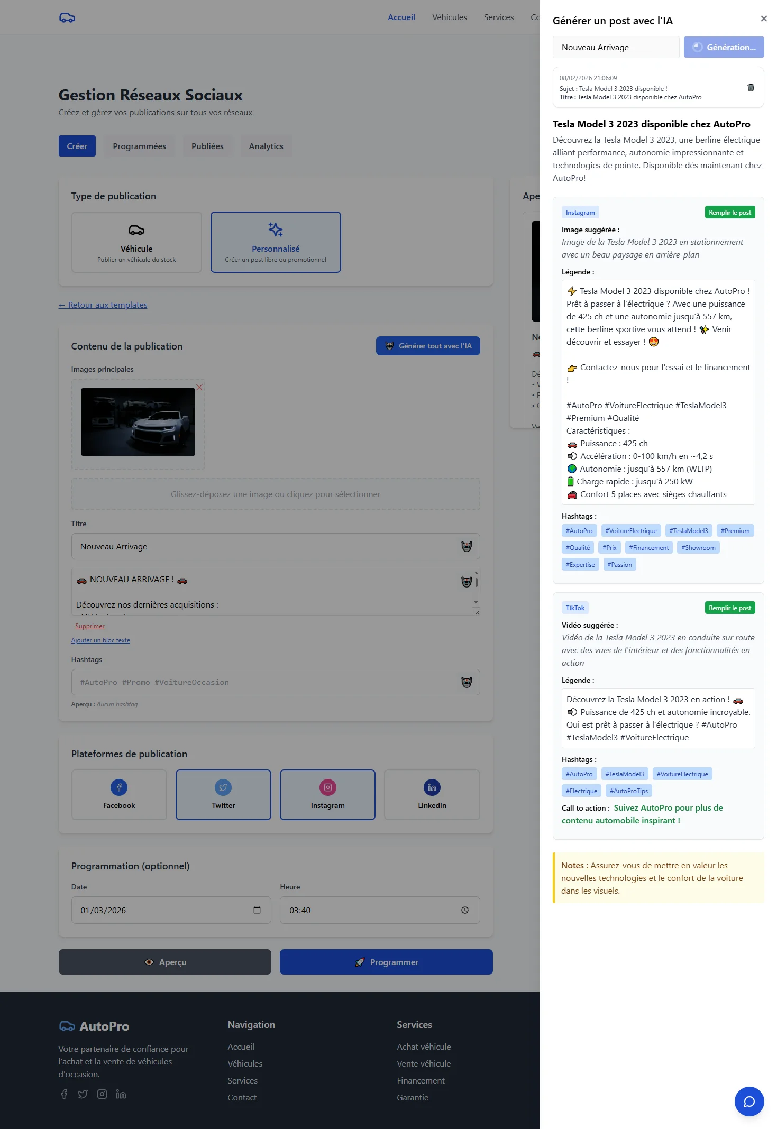The height and width of the screenshot is (1129, 777).
Task: Toggle Instagram publishing platform
Action: [x=328, y=795]
